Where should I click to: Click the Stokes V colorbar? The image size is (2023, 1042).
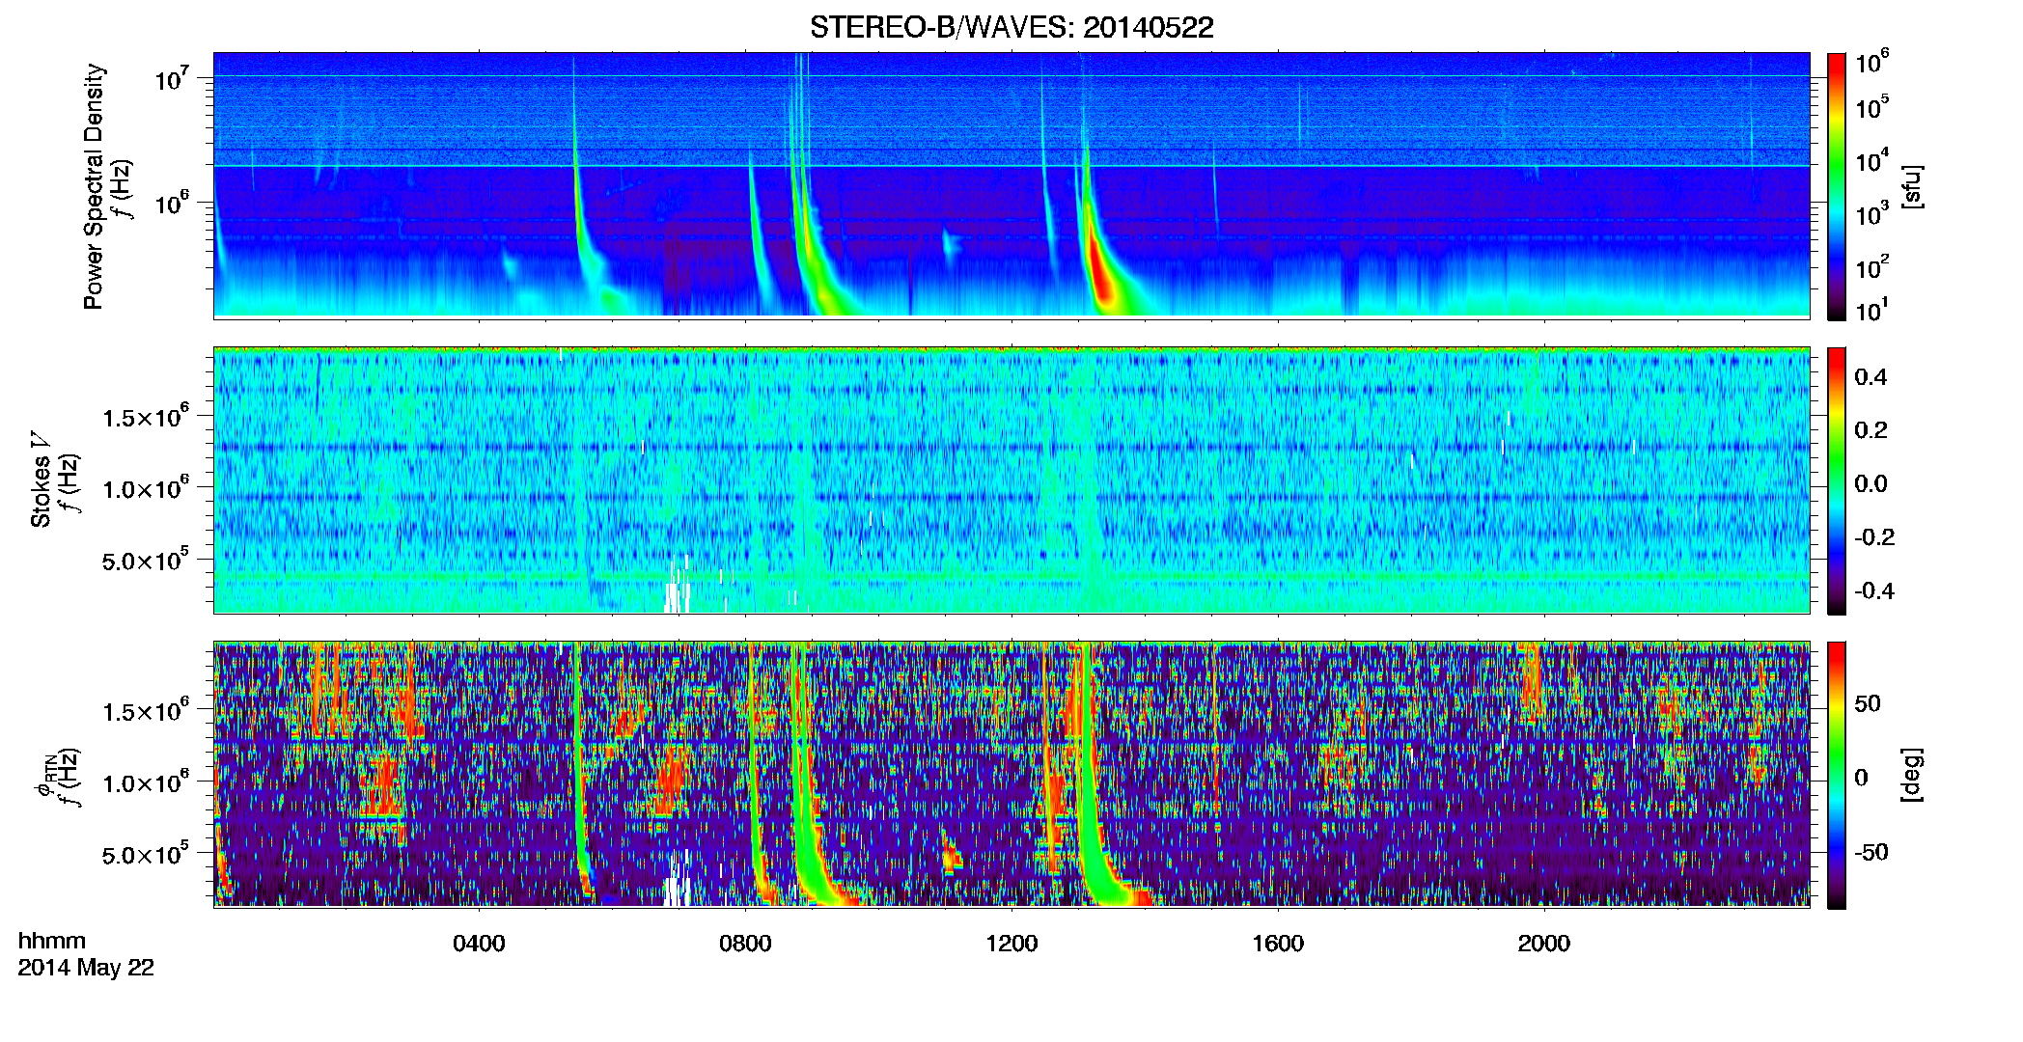[x=1836, y=480]
